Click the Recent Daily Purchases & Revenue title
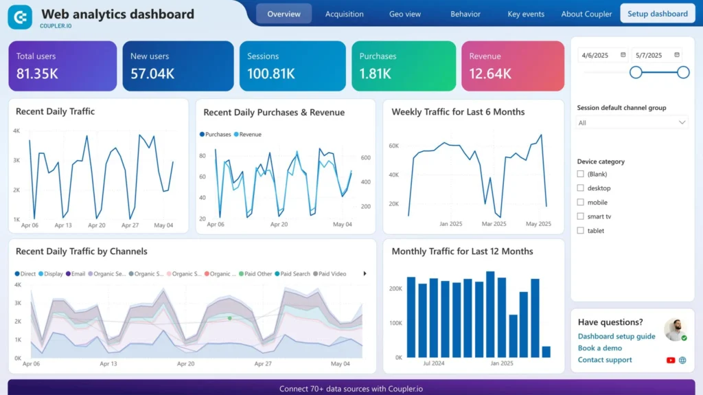This screenshot has height=395, width=703. [x=274, y=112]
